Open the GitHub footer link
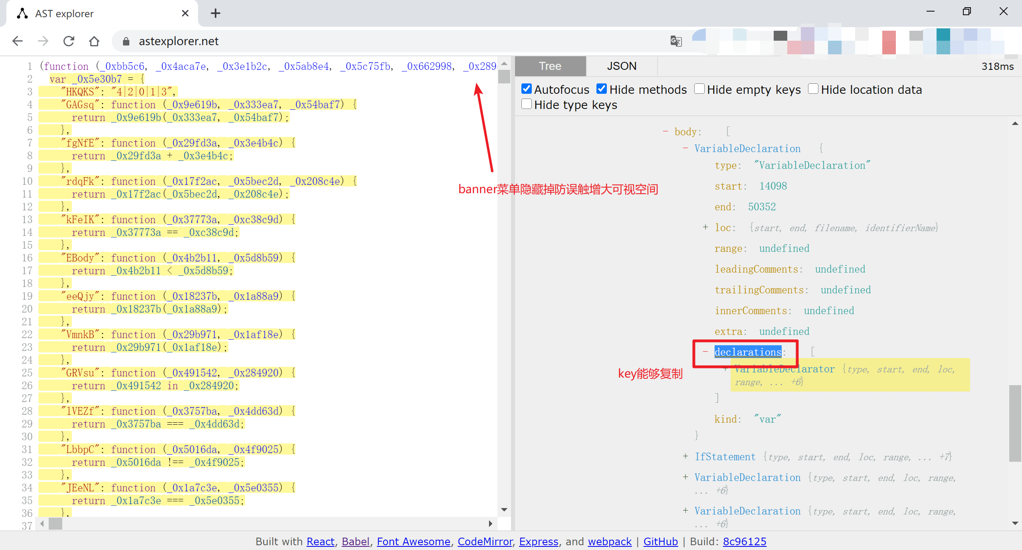This screenshot has width=1022, height=550. tap(660, 542)
